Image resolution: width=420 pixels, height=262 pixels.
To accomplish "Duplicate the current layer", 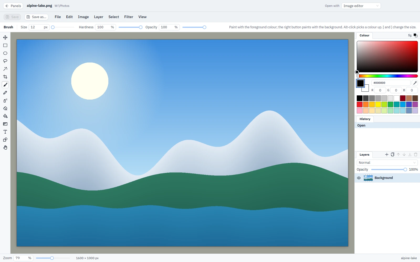I will (x=392, y=155).
